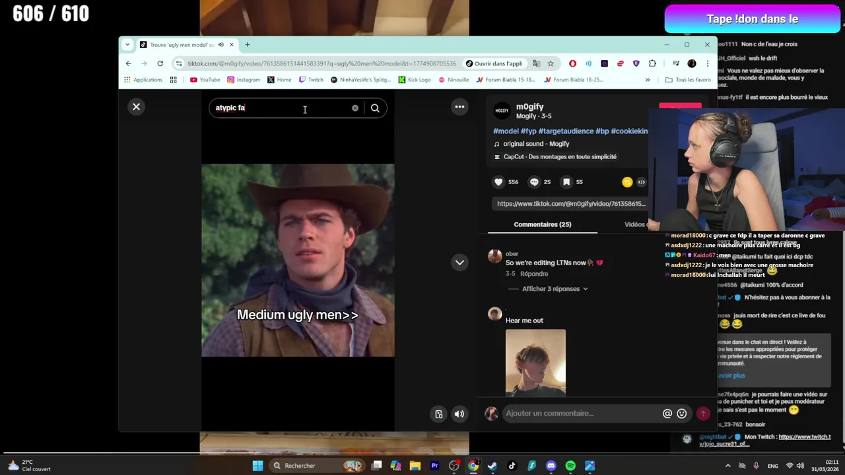Click the 'Ajouter un commentaire' field
This screenshot has height=475, width=845.
[x=581, y=414]
